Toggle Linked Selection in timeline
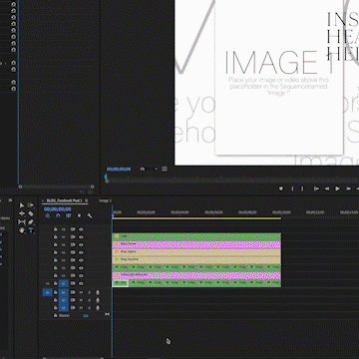 coord(69,215)
